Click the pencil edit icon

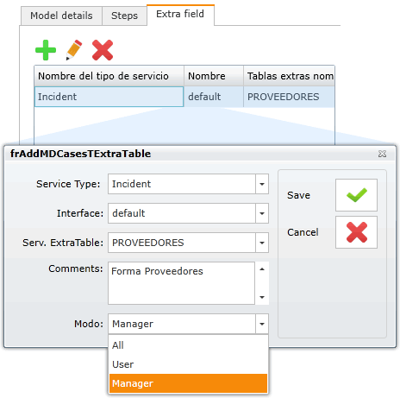74,50
